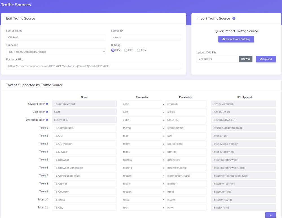Click the Token 11 TS City name field
Screen dimensions: 282x218
pos(84,208)
